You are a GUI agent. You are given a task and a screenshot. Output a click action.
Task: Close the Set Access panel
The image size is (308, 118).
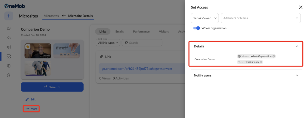coord(300,7)
